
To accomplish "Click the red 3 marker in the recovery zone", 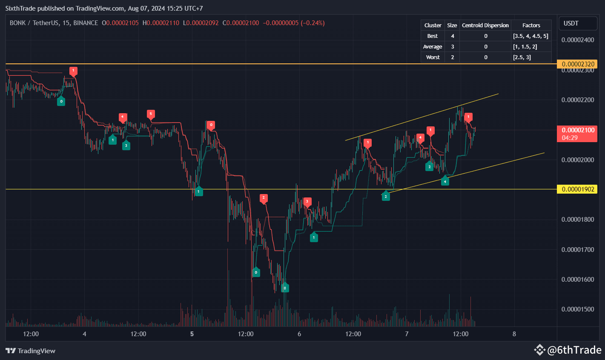I will (308, 201).
